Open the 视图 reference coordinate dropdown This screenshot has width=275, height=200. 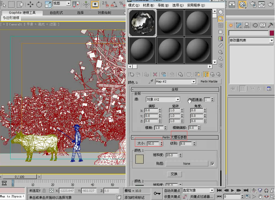coord(62,3)
